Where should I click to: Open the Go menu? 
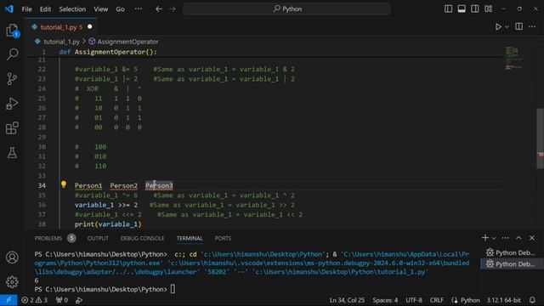[120, 9]
